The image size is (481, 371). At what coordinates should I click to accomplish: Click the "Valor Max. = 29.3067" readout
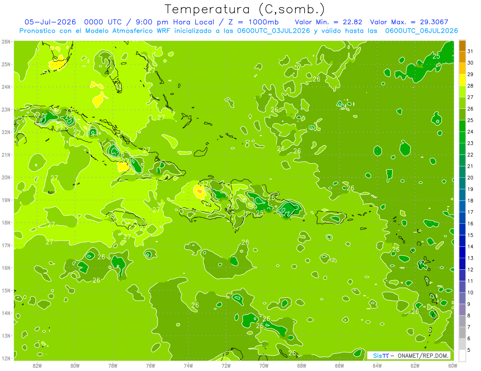[x=409, y=22]
